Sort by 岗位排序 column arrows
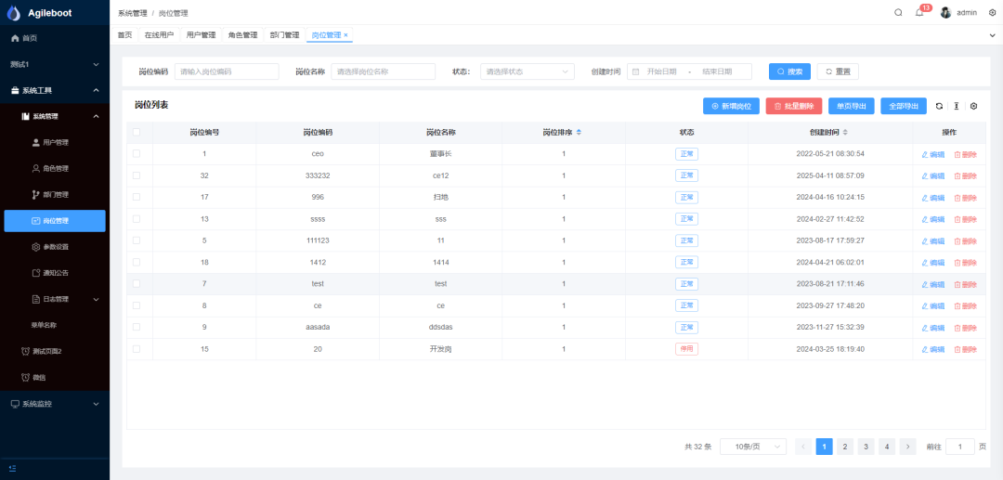1003x480 pixels. tap(580, 133)
